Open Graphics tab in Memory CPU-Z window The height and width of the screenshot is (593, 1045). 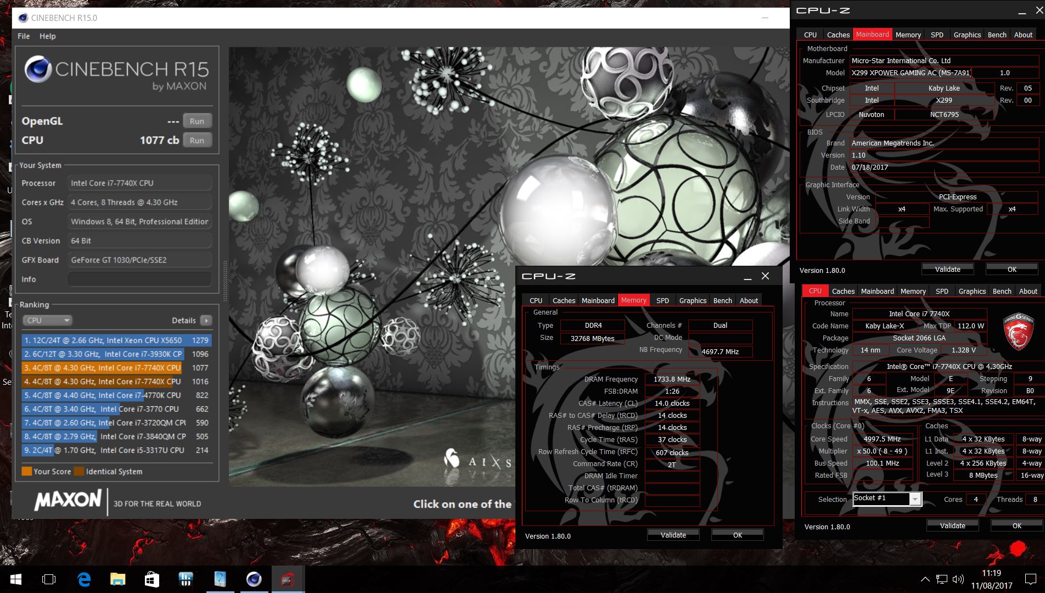tap(693, 300)
